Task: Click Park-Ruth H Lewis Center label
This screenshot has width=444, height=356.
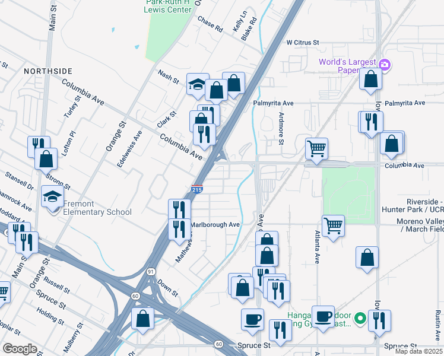Action: point(167,6)
